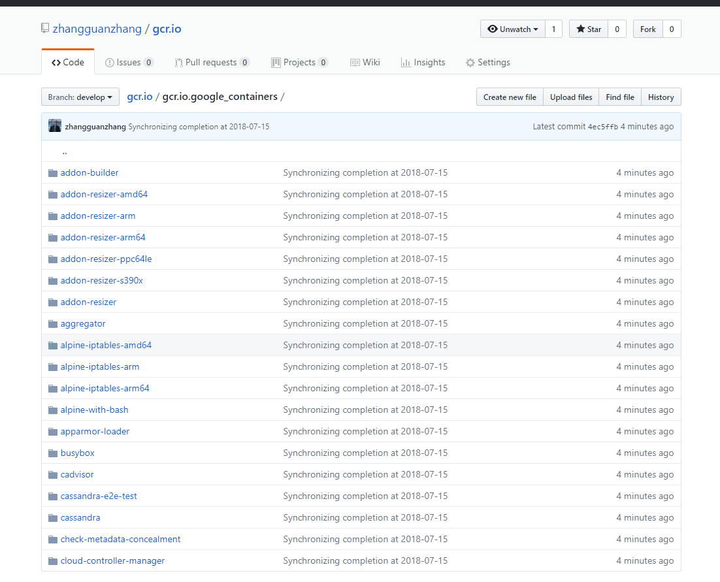Click folder icon beside cassandra-e2e-test
The height and width of the screenshot is (582, 720).
coord(53,496)
